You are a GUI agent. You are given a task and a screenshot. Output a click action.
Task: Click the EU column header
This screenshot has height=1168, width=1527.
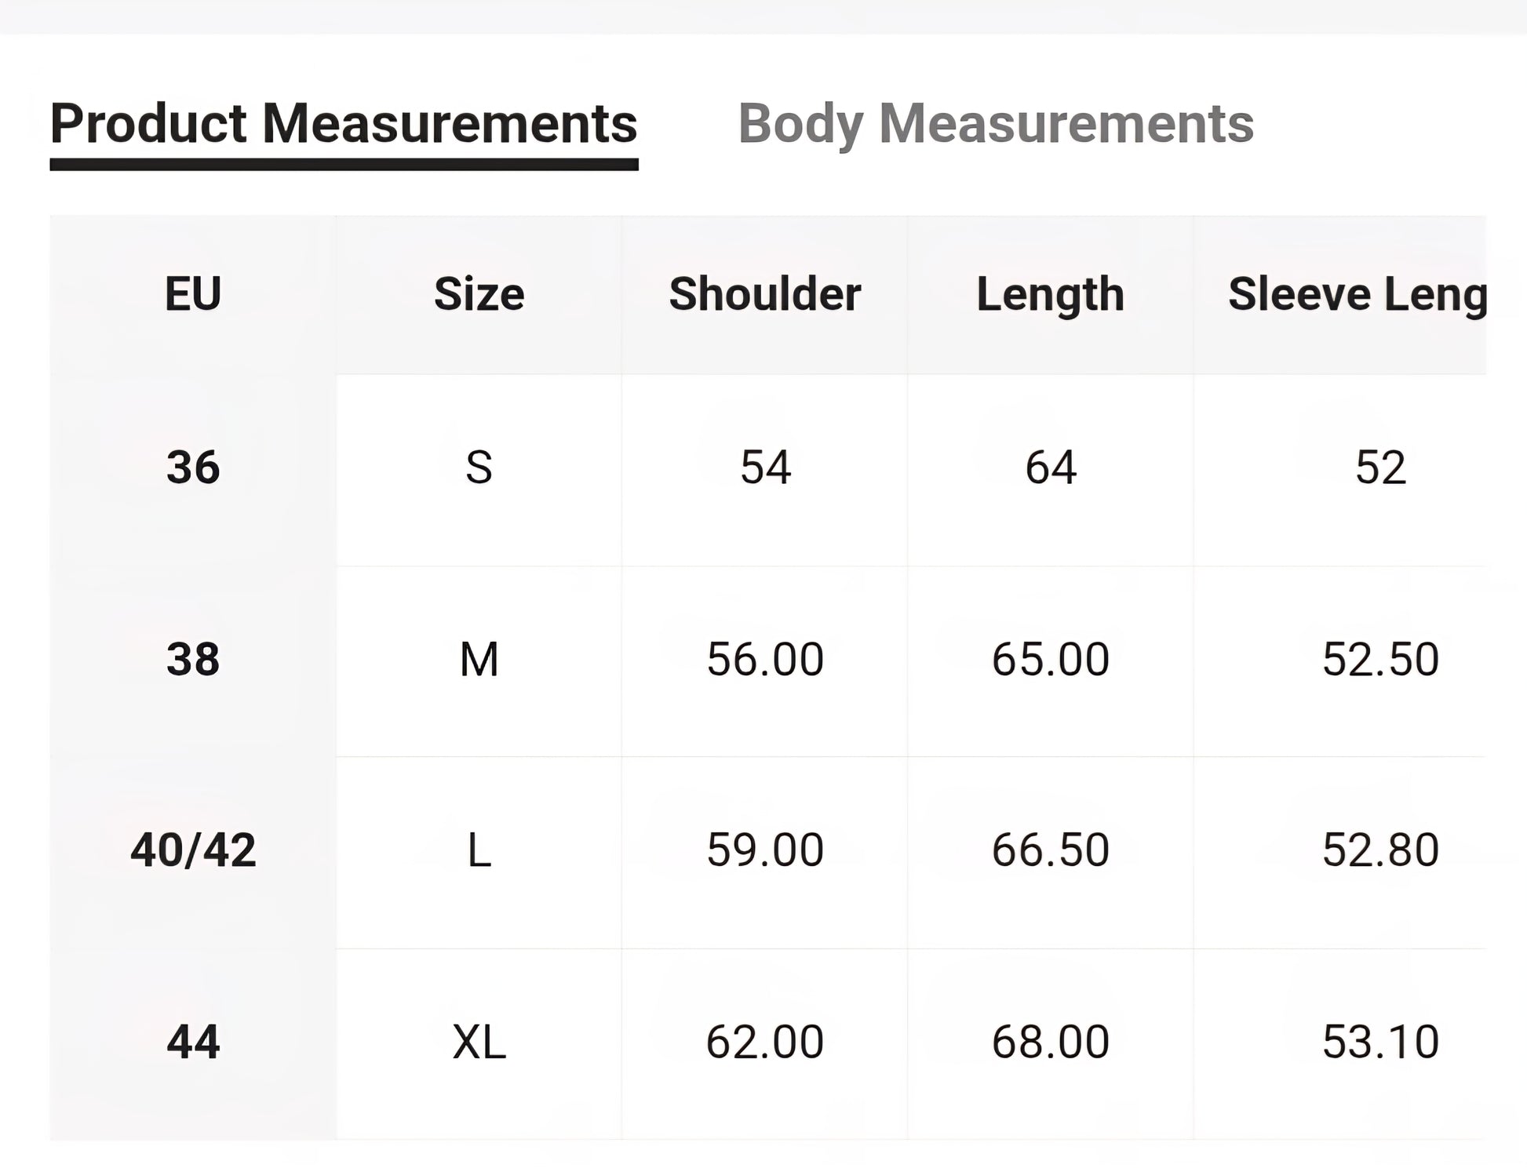coord(193,294)
